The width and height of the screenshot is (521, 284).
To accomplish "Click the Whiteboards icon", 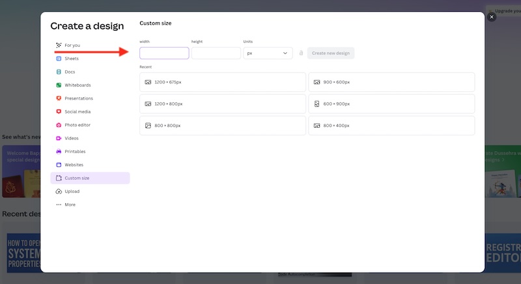I will tap(59, 85).
